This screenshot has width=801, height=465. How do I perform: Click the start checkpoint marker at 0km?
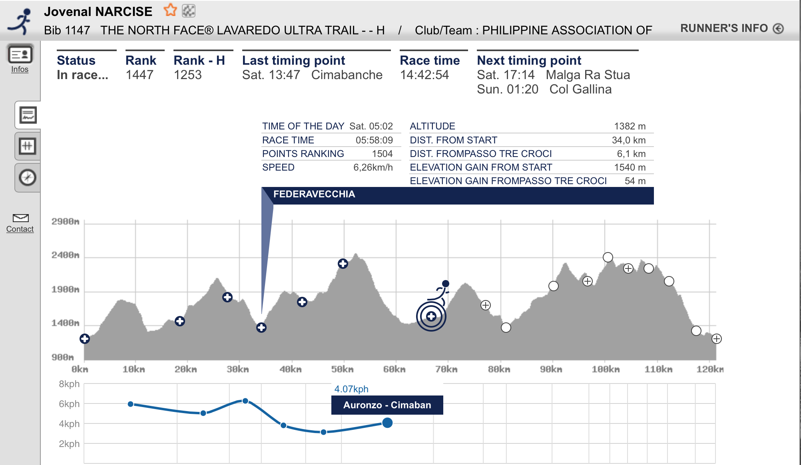pyautogui.click(x=85, y=339)
